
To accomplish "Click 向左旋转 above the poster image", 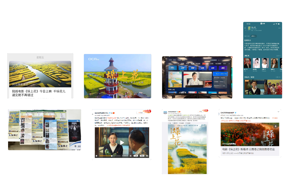I will (182, 123).
